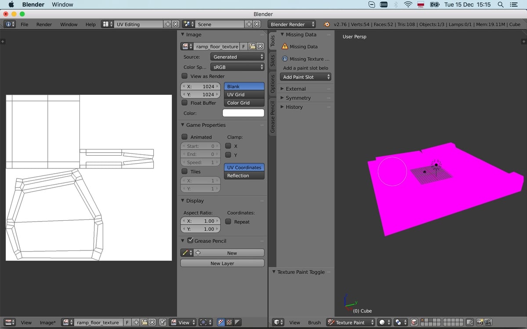Switch to the vertical Grease Pencil tab

point(273,117)
